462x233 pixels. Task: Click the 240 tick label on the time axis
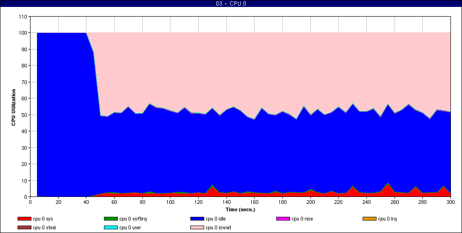pyautogui.click(x=366, y=202)
